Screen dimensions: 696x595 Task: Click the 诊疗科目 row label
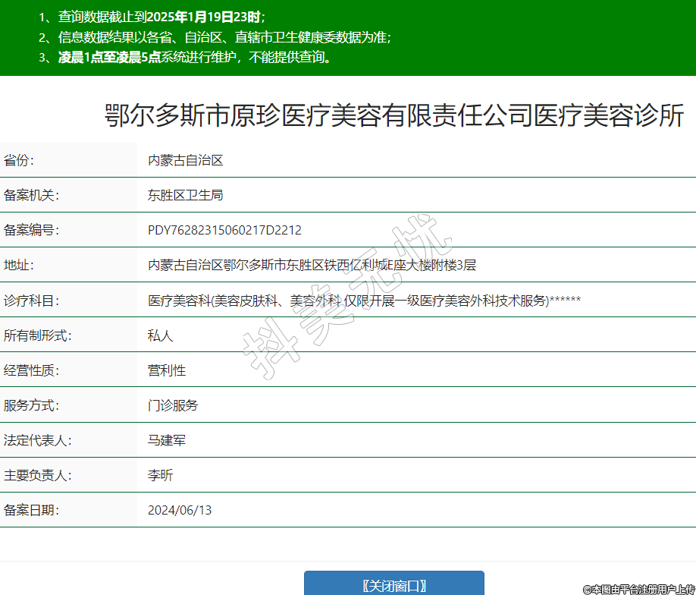pos(31,301)
